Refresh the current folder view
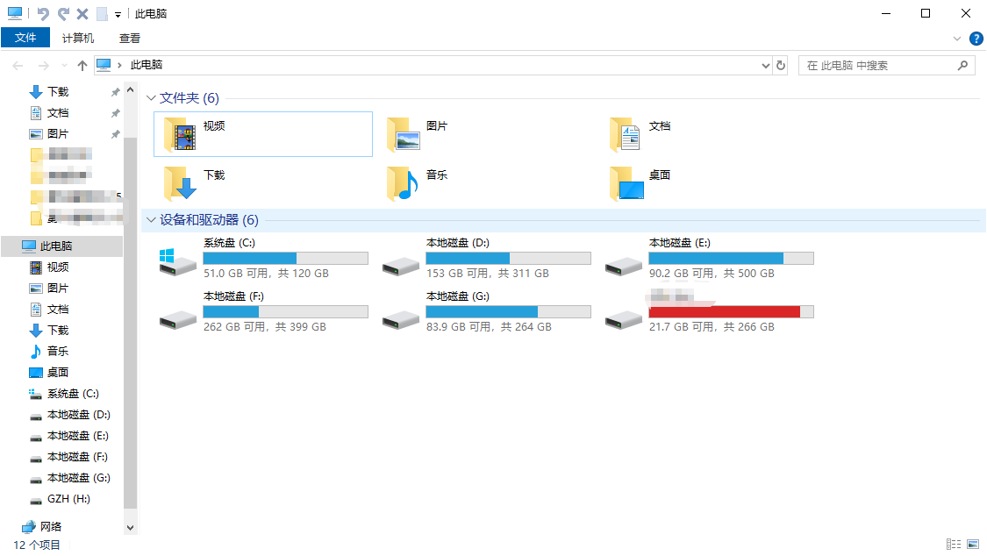 click(781, 66)
